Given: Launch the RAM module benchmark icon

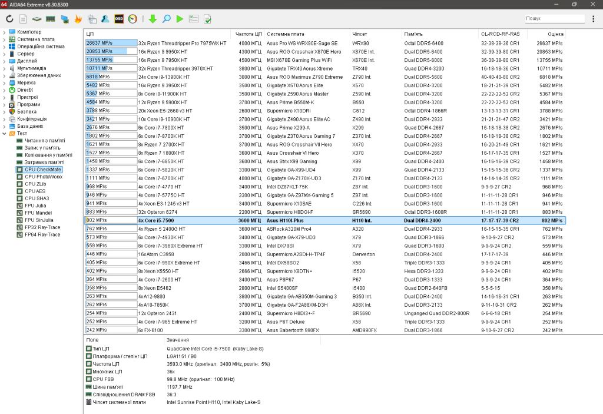Looking at the screenshot, I should coord(51,19).
